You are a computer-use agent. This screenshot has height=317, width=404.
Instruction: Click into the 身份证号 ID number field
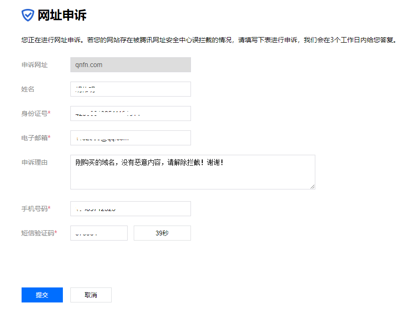click(x=130, y=113)
